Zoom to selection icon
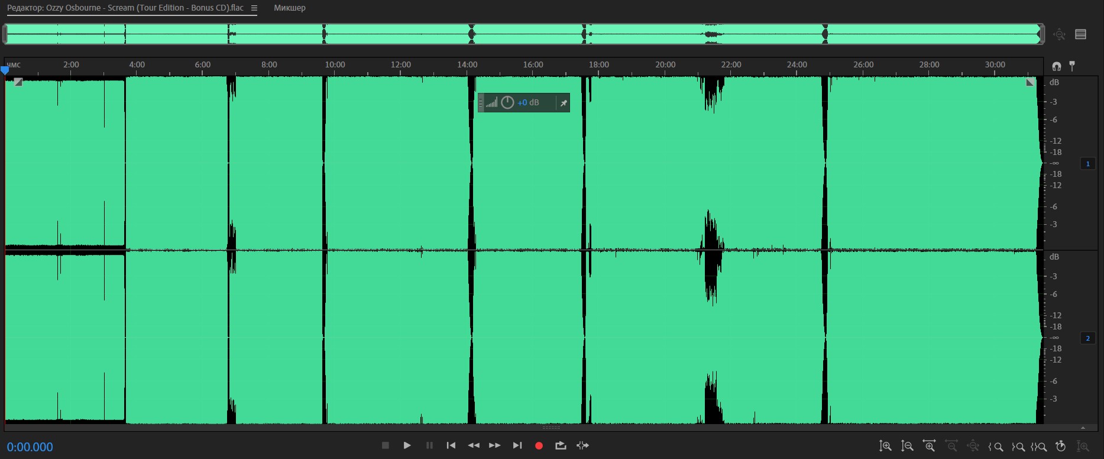Viewport: 1104px width, 459px height. [x=1039, y=447]
